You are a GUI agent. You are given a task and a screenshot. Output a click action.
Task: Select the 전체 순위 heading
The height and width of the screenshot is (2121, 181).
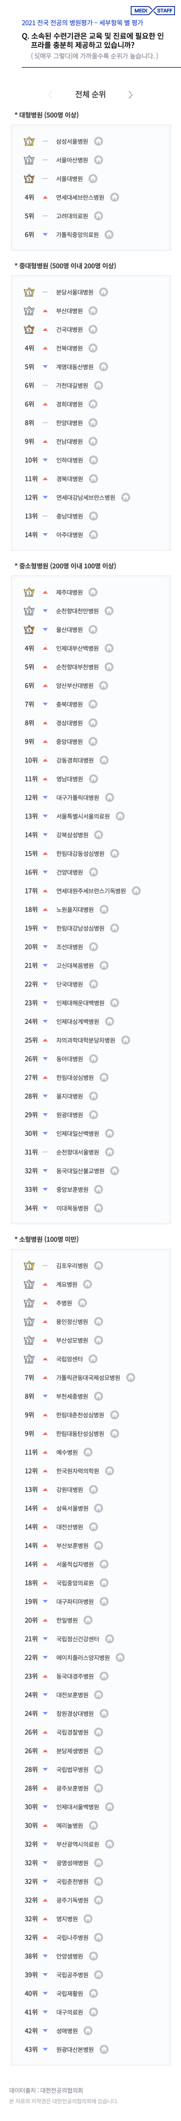click(x=90, y=95)
